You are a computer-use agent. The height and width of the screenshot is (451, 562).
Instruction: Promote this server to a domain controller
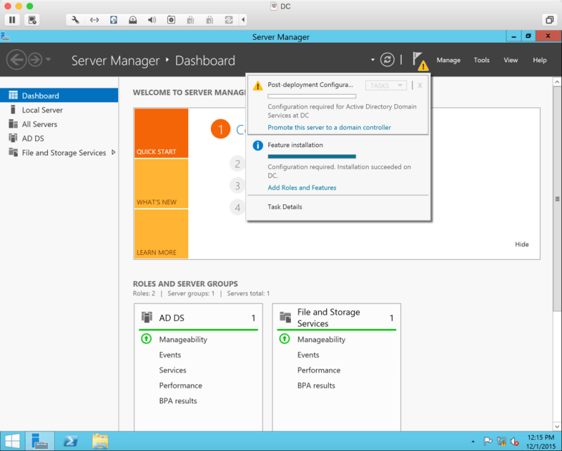click(x=329, y=127)
